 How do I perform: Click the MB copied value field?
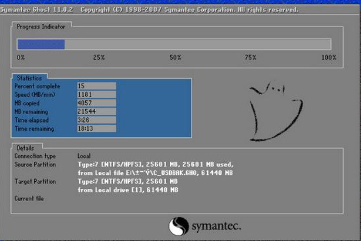[x=96, y=102]
